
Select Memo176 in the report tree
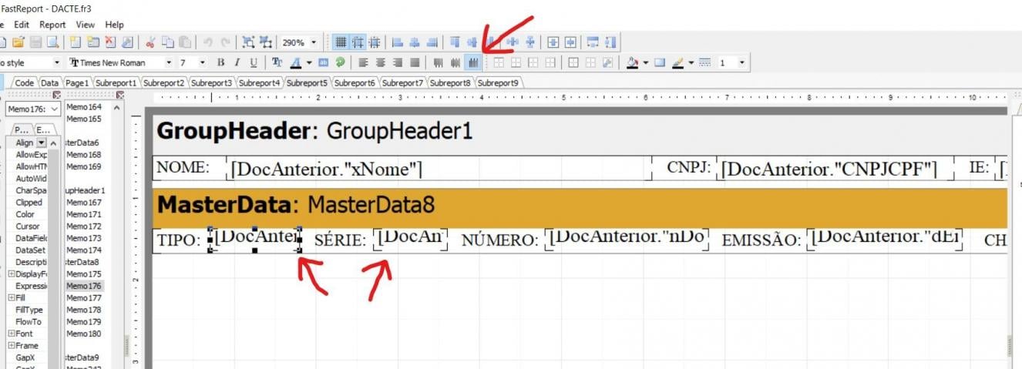(x=83, y=286)
